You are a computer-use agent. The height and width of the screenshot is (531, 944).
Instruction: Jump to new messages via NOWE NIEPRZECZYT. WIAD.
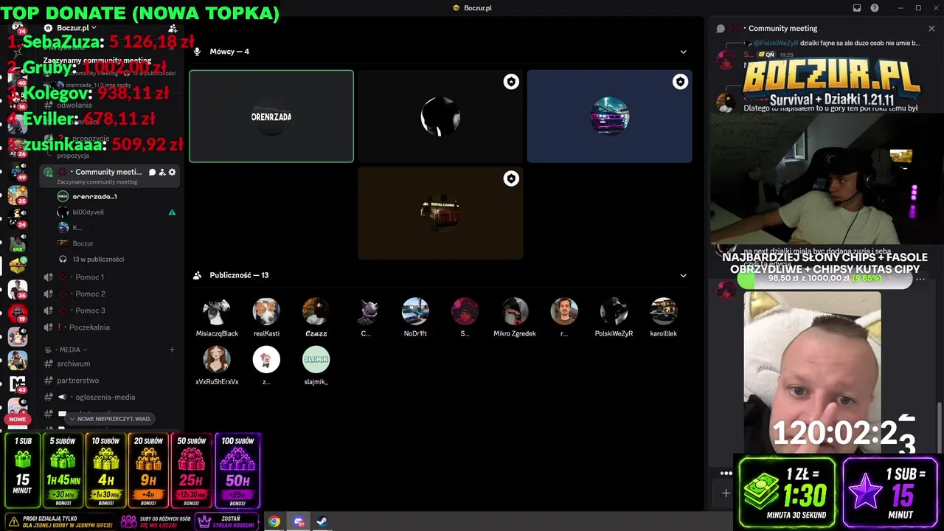click(x=111, y=419)
